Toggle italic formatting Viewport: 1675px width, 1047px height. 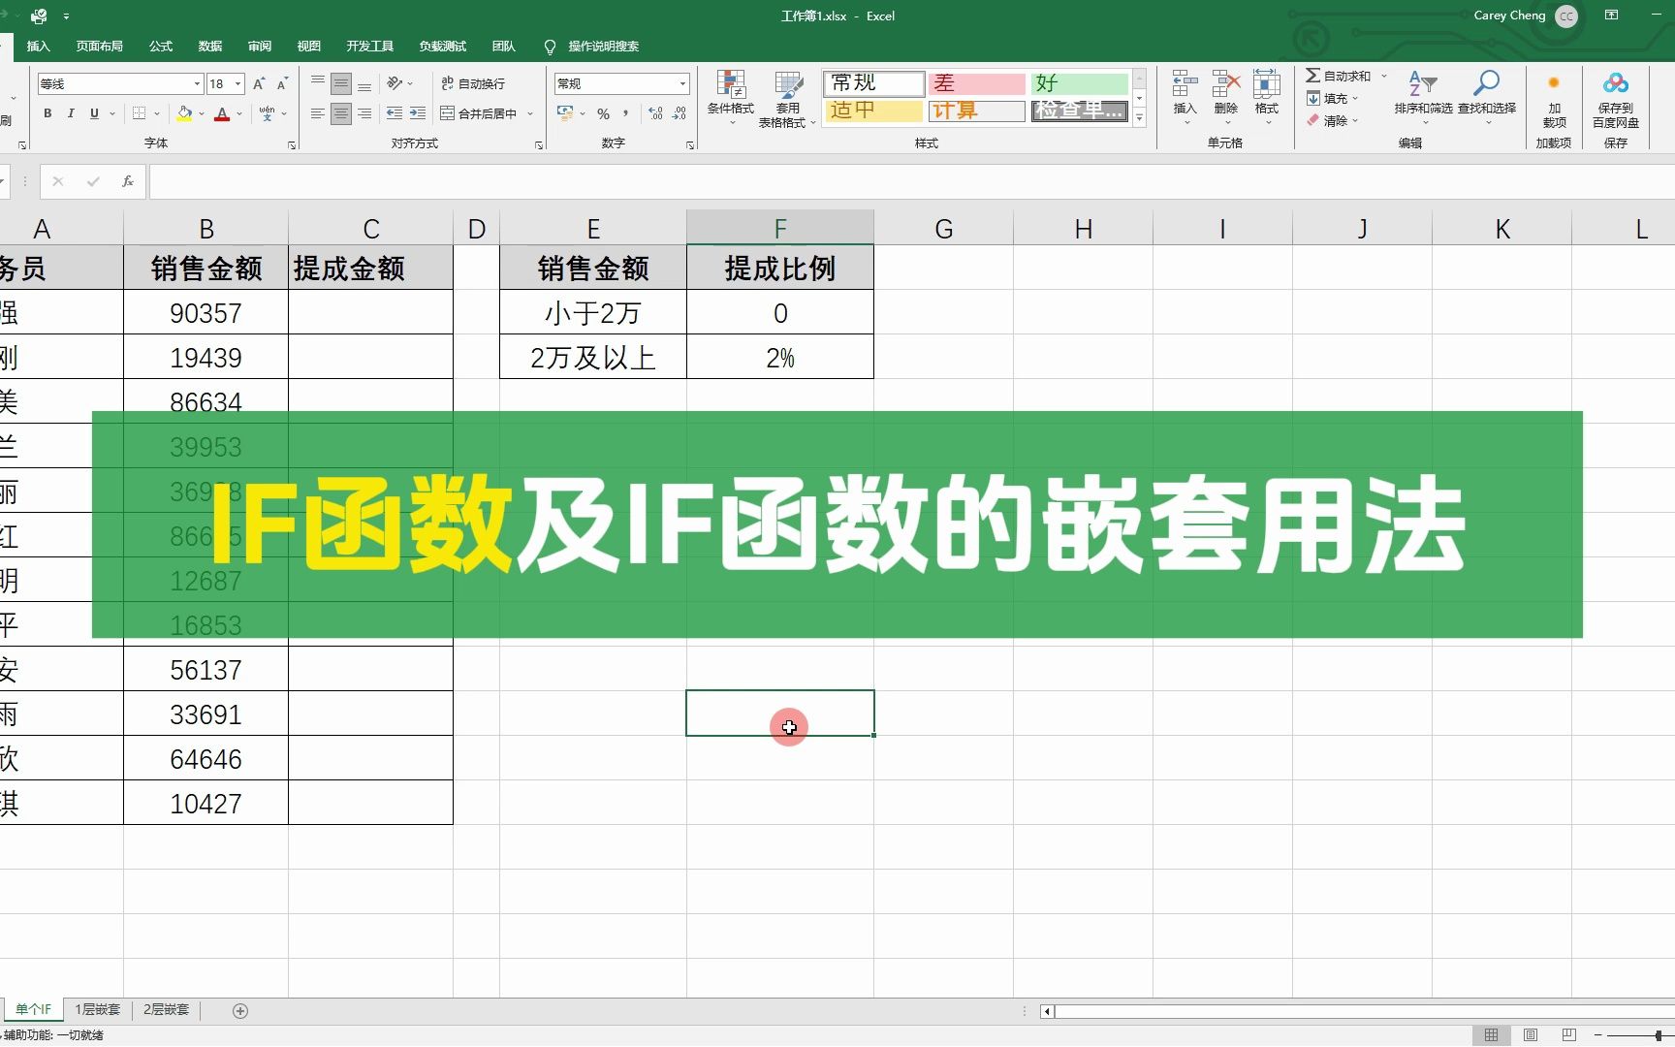pyautogui.click(x=71, y=113)
